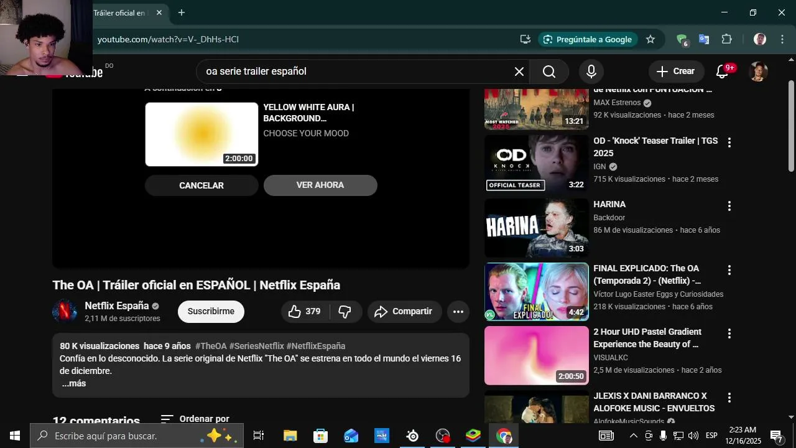796x448 pixels.
Task: Open IGN channel under OD Knock teaser
Action: [599, 167]
